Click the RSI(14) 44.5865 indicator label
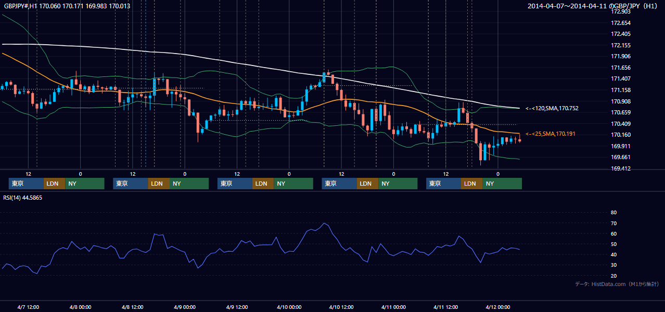This screenshot has width=665, height=312. (x=23, y=198)
